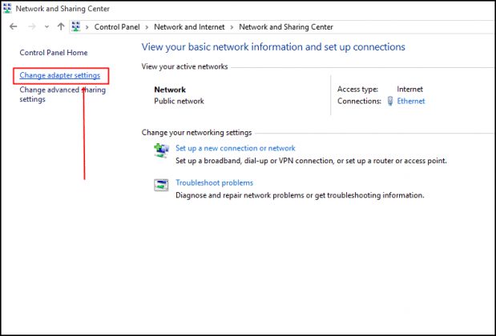
Task: Click the new connection setup icon
Action: coord(161,150)
